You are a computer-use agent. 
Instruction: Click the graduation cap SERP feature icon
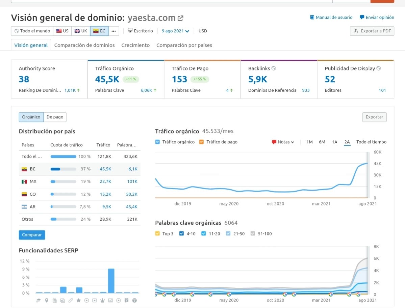point(39,300)
